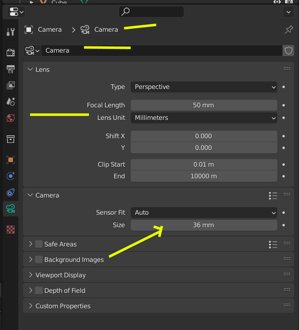Open the Render properties tab
The width and height of the screenshot is (299, 330).
(x=10, y=53)
